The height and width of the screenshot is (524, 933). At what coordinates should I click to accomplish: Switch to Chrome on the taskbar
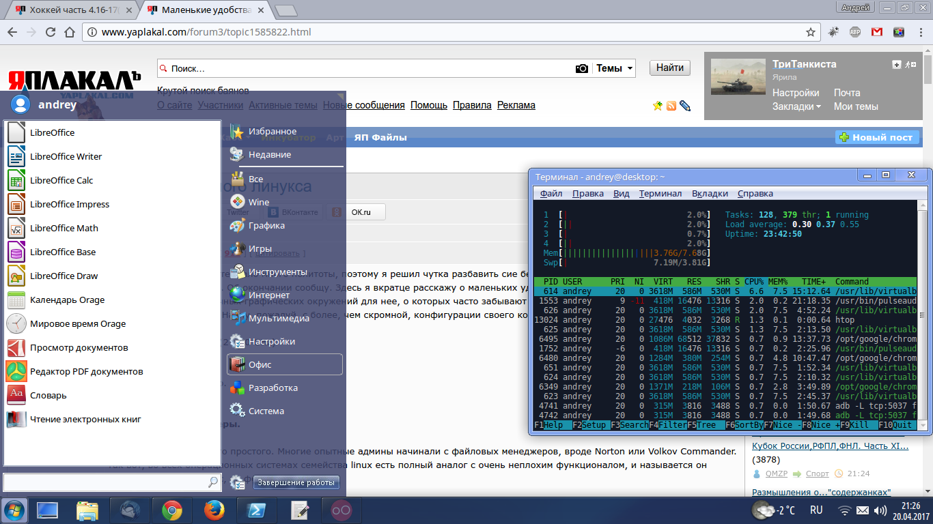(171, 510)
